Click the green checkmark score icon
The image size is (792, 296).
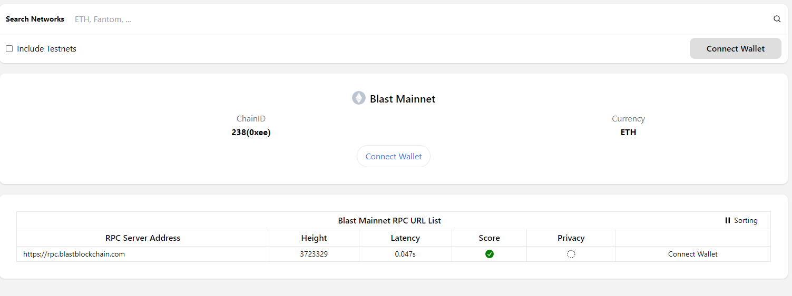(x=489, y=254)
